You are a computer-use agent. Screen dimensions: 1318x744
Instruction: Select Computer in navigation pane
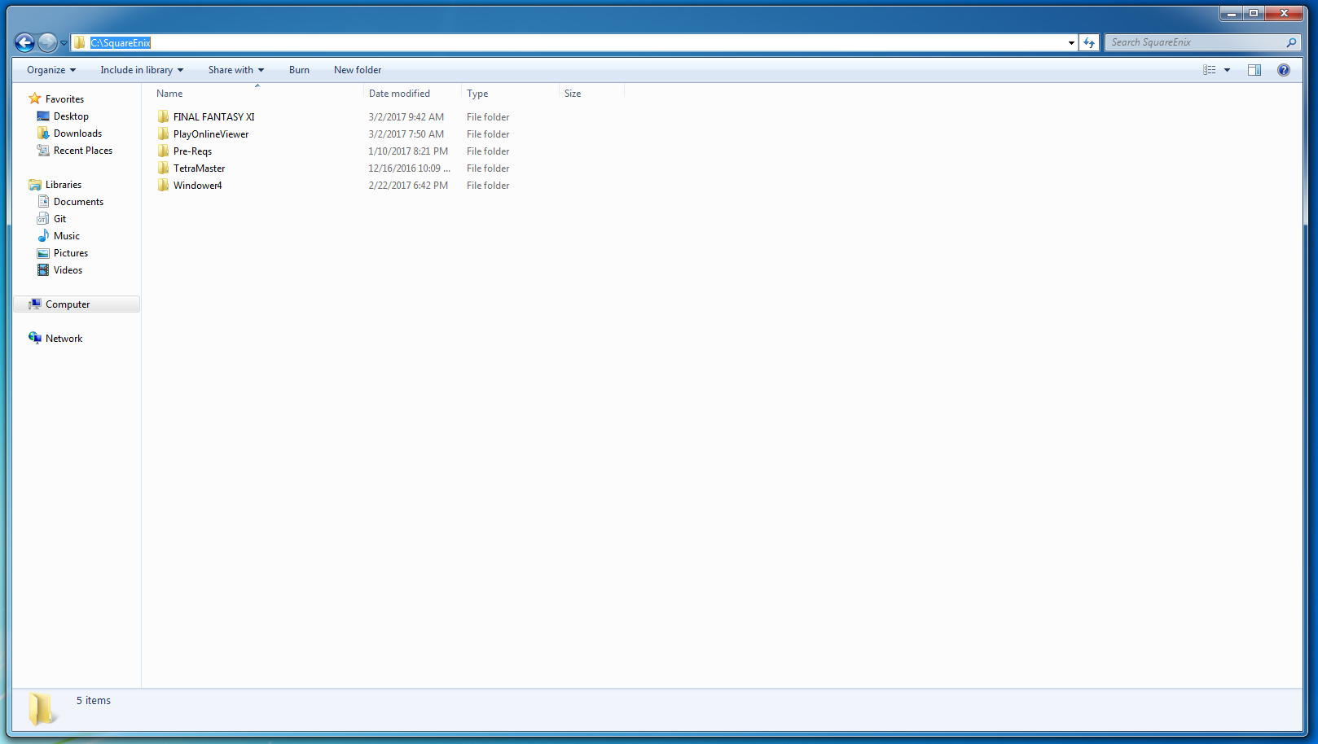[x=68, y=304]
